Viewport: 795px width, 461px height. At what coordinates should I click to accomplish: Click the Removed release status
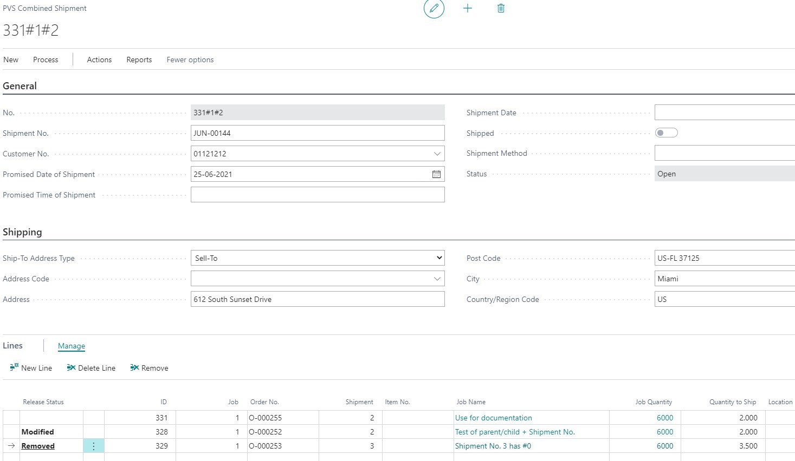click(38, 446)
